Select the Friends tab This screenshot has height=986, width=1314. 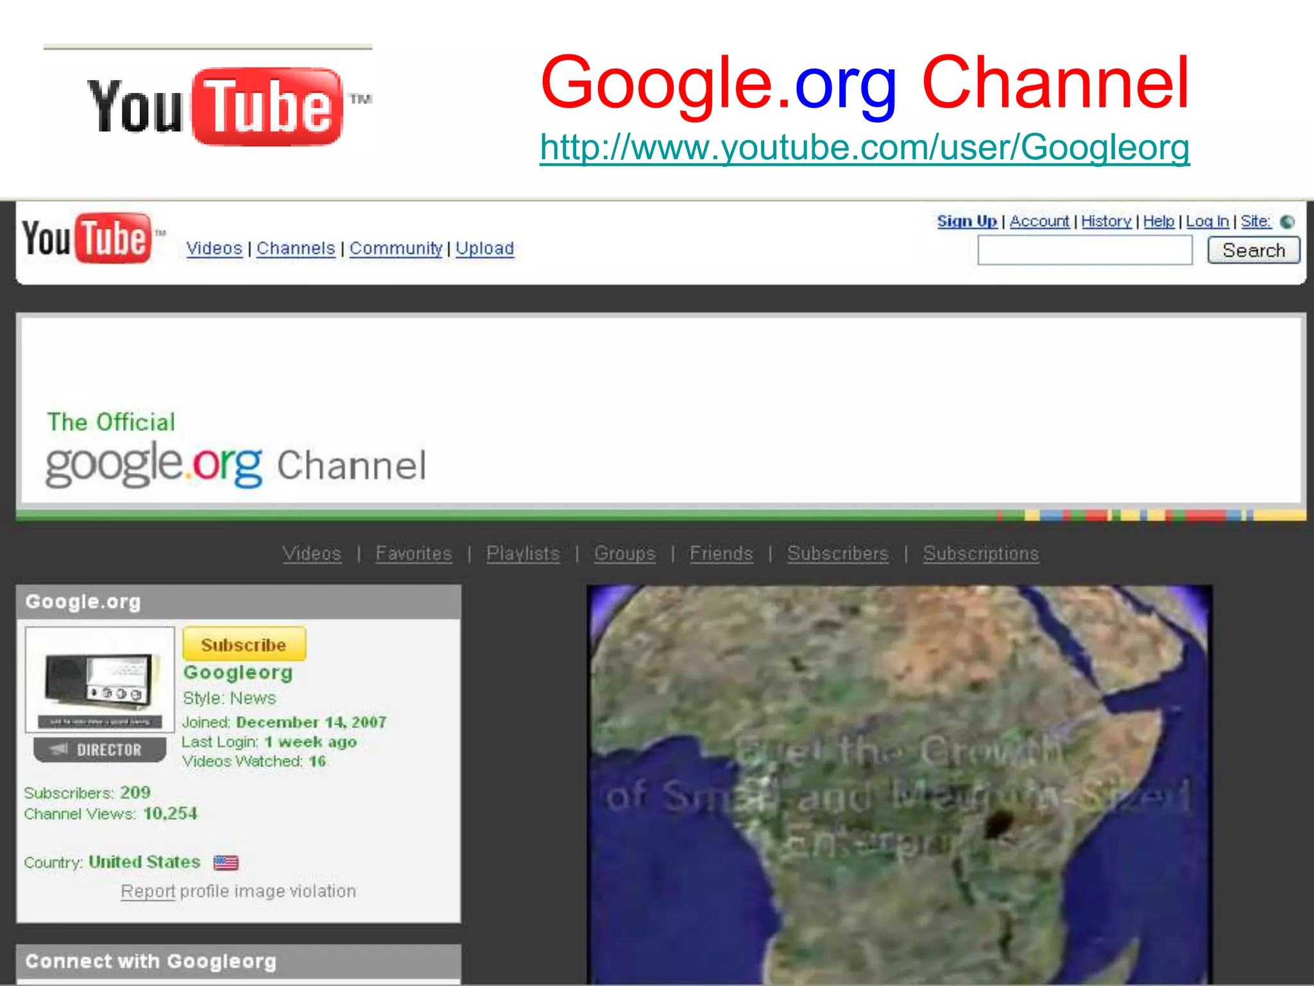tap(721, 553)
